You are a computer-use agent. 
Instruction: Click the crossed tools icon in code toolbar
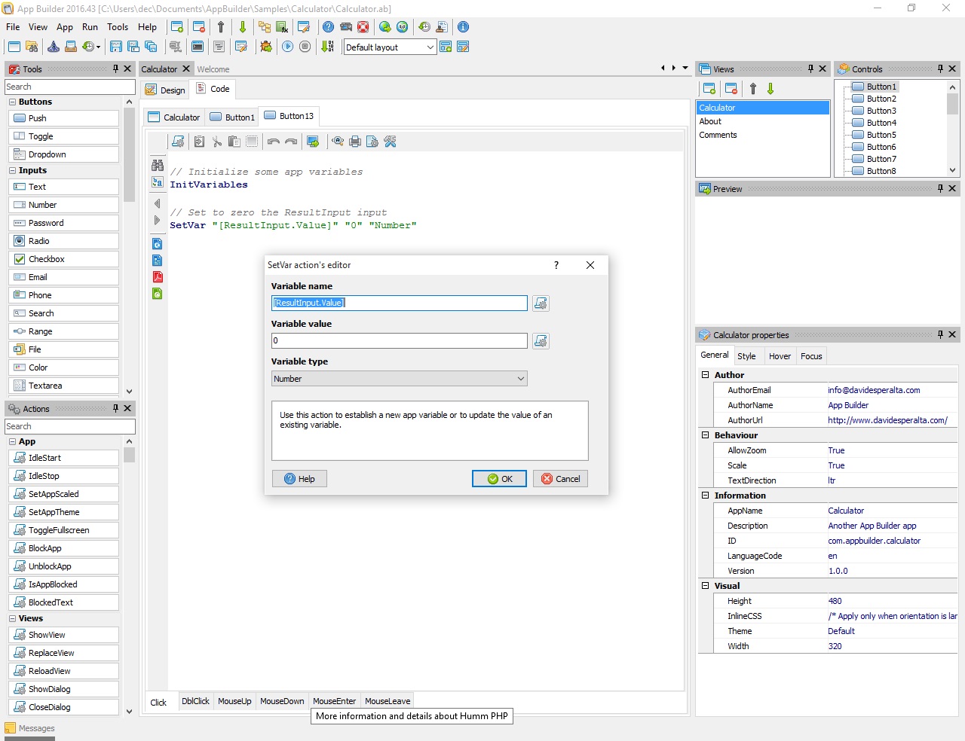click(x=390, y=142)
